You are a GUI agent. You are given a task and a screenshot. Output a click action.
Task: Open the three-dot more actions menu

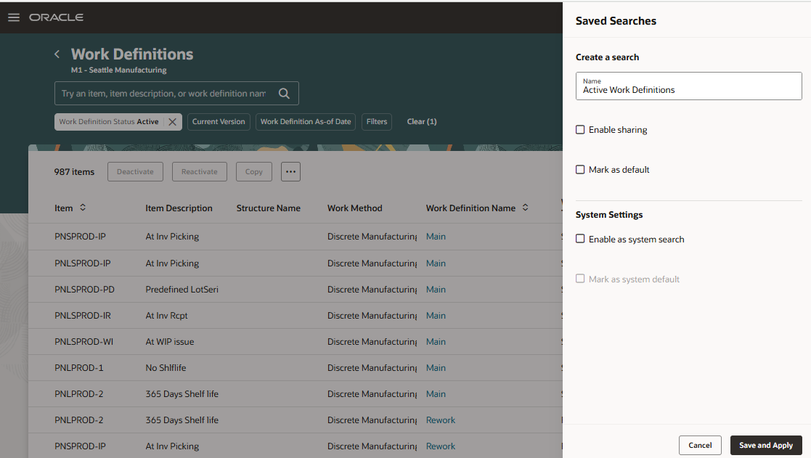coord(290,171)
